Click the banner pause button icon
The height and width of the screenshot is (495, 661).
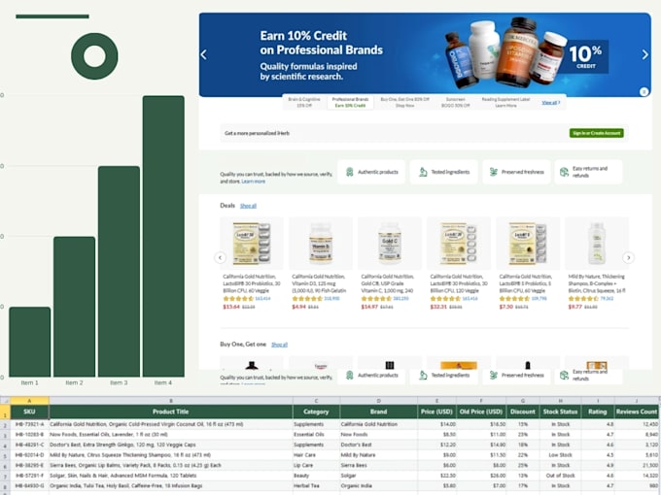(644, 91)
